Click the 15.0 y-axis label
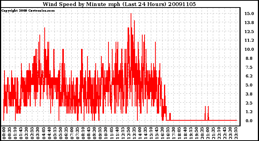This screenshot has height=141, width=259. click(x=249, y=14)
